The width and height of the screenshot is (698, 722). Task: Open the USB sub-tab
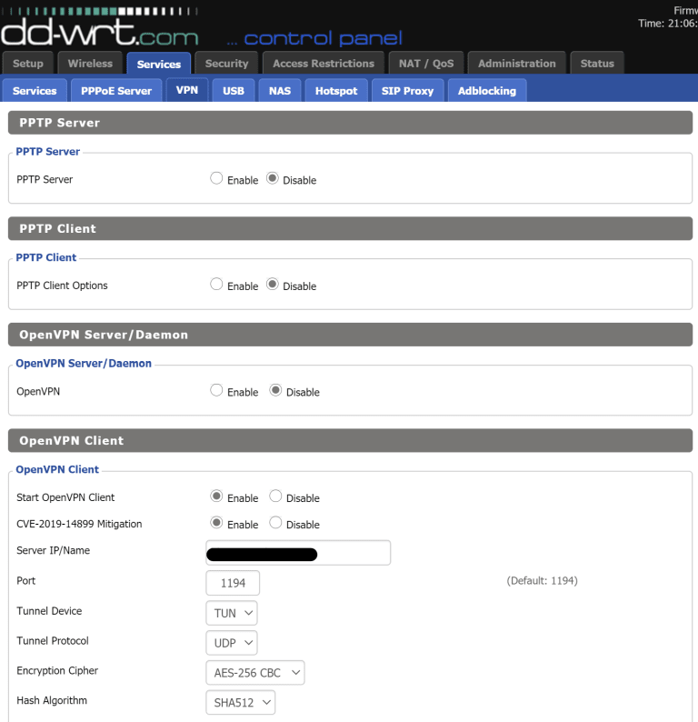pos(234,90)
